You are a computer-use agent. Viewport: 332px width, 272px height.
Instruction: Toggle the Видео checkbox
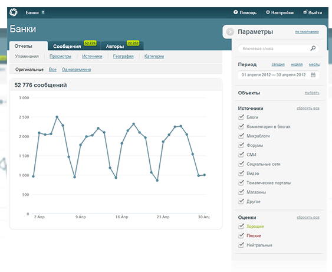[x=241, y=173]
